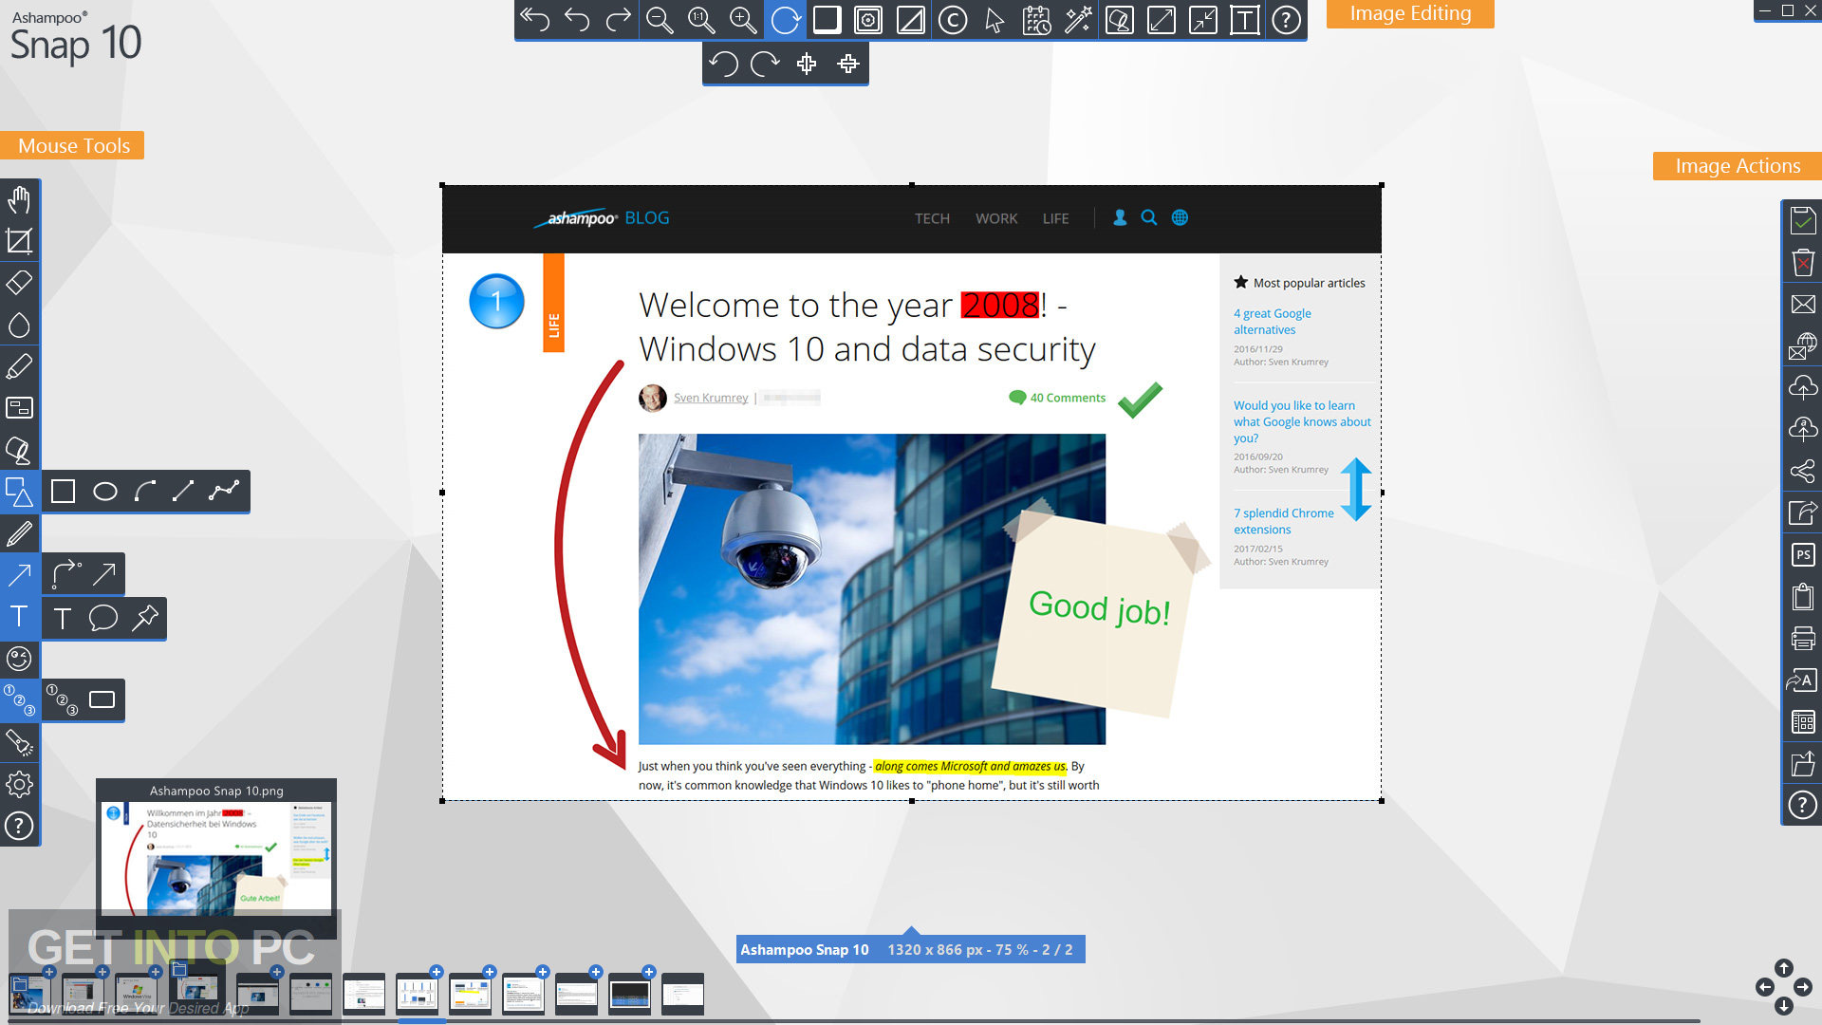Screen dimensions: 1822x1025
Task: Open the frame-with-gear border settings icon
Action: (868, 20)
